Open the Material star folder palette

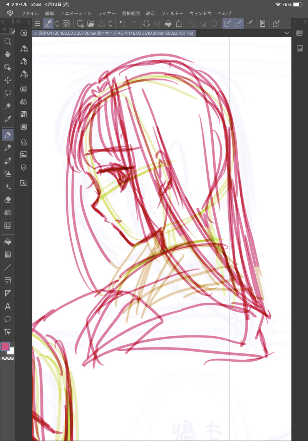click(23, 183)
